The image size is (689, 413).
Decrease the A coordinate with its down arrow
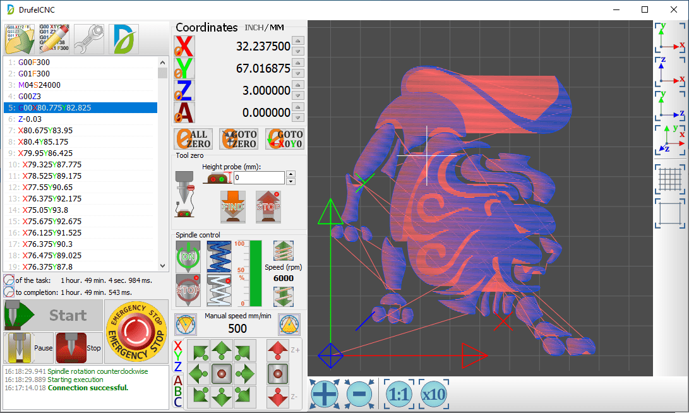click(298, 117)
